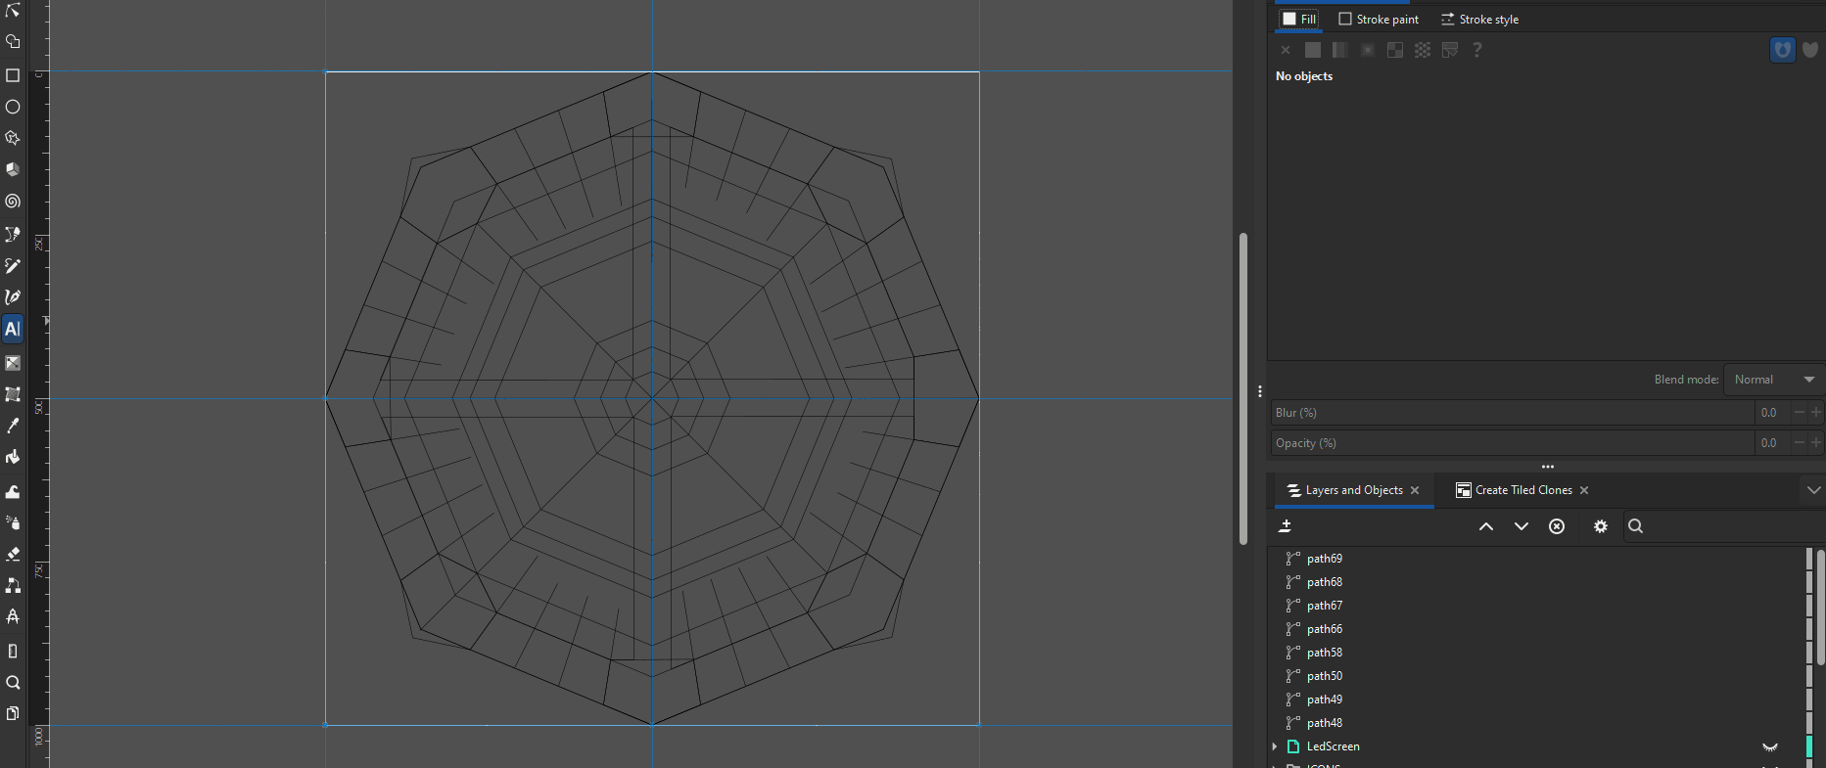Select the Zoom tool
Screen dimensions: 1826x768
click(x=13, y=682)
